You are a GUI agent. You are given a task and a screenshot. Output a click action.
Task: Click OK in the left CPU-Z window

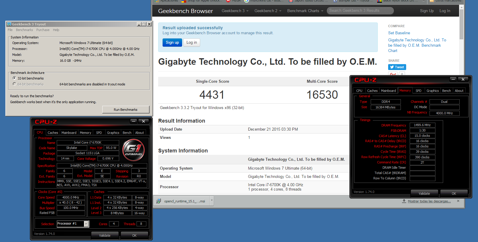[x=135, y=235]
